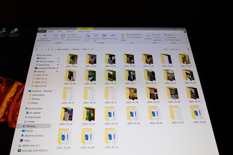
Task: Click Připnout k Rychlému přístupu pin icon
Action: pyautogui.click(x=44, y=36)
